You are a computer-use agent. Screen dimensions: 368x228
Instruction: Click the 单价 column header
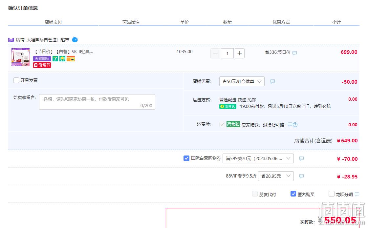tap(184, 22)
